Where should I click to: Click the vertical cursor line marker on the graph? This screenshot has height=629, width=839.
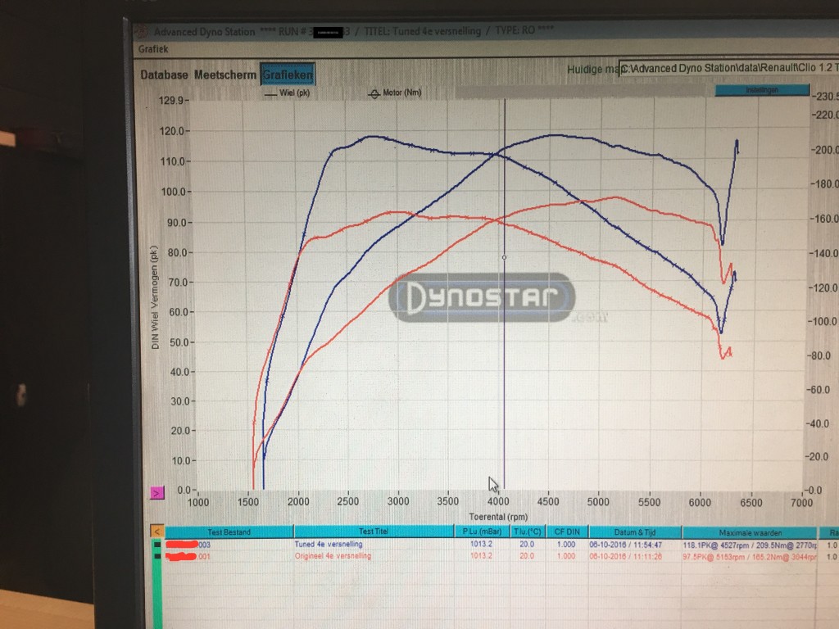point(504,257)
